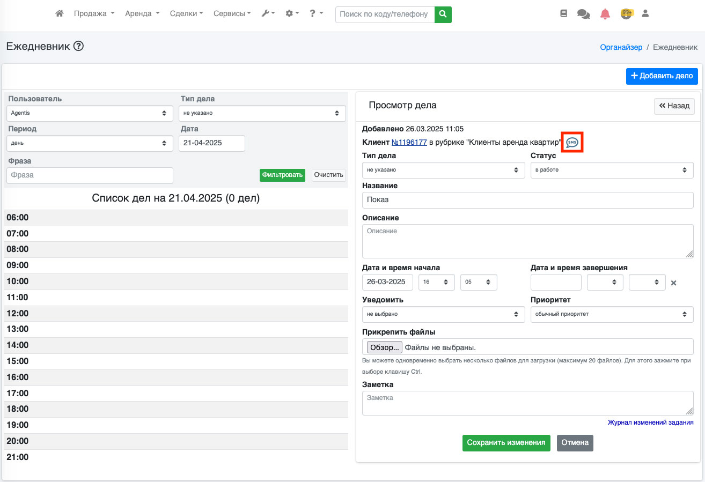The image size is (705, 482).
Task: Open the gear settings menu
Action: tap(292, 14)
